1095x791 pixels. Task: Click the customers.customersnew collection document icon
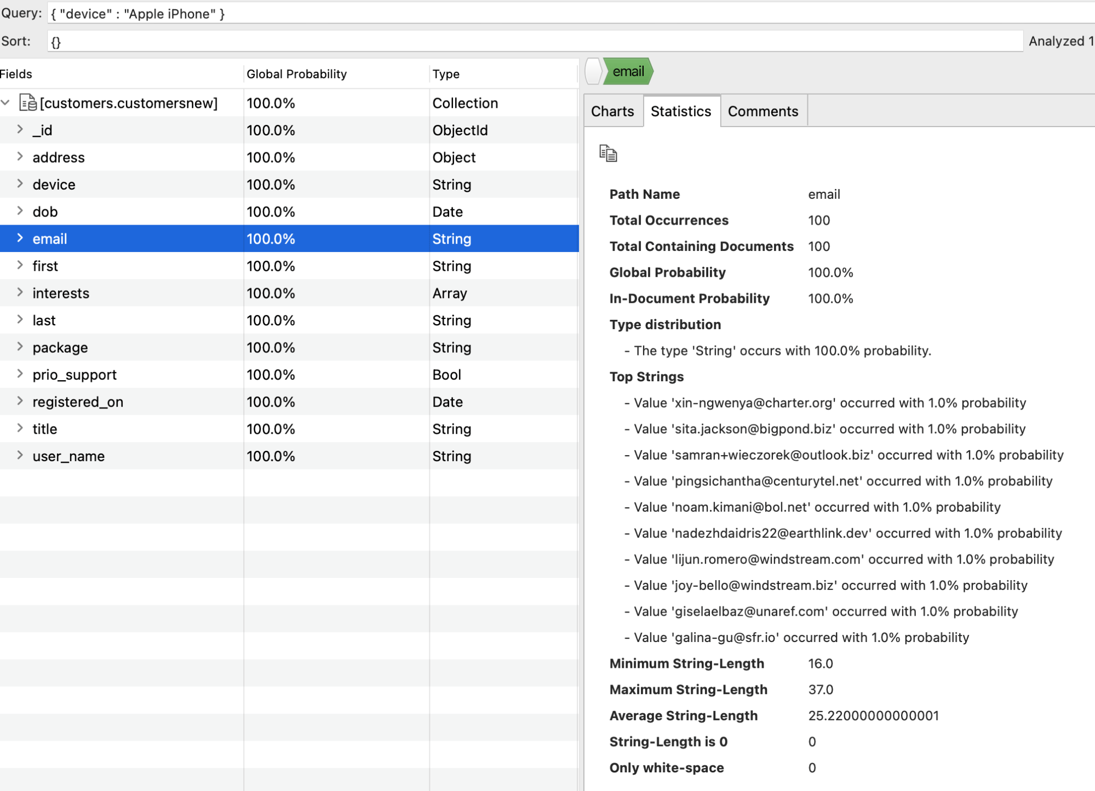tap(28, 102)
